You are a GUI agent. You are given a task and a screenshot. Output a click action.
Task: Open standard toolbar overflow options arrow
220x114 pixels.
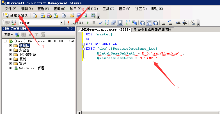[99, 17]
